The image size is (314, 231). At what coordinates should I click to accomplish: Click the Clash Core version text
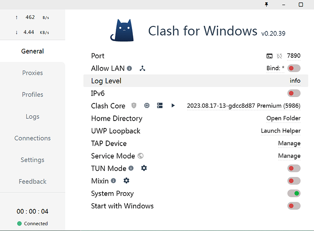(x=244, y=106)
